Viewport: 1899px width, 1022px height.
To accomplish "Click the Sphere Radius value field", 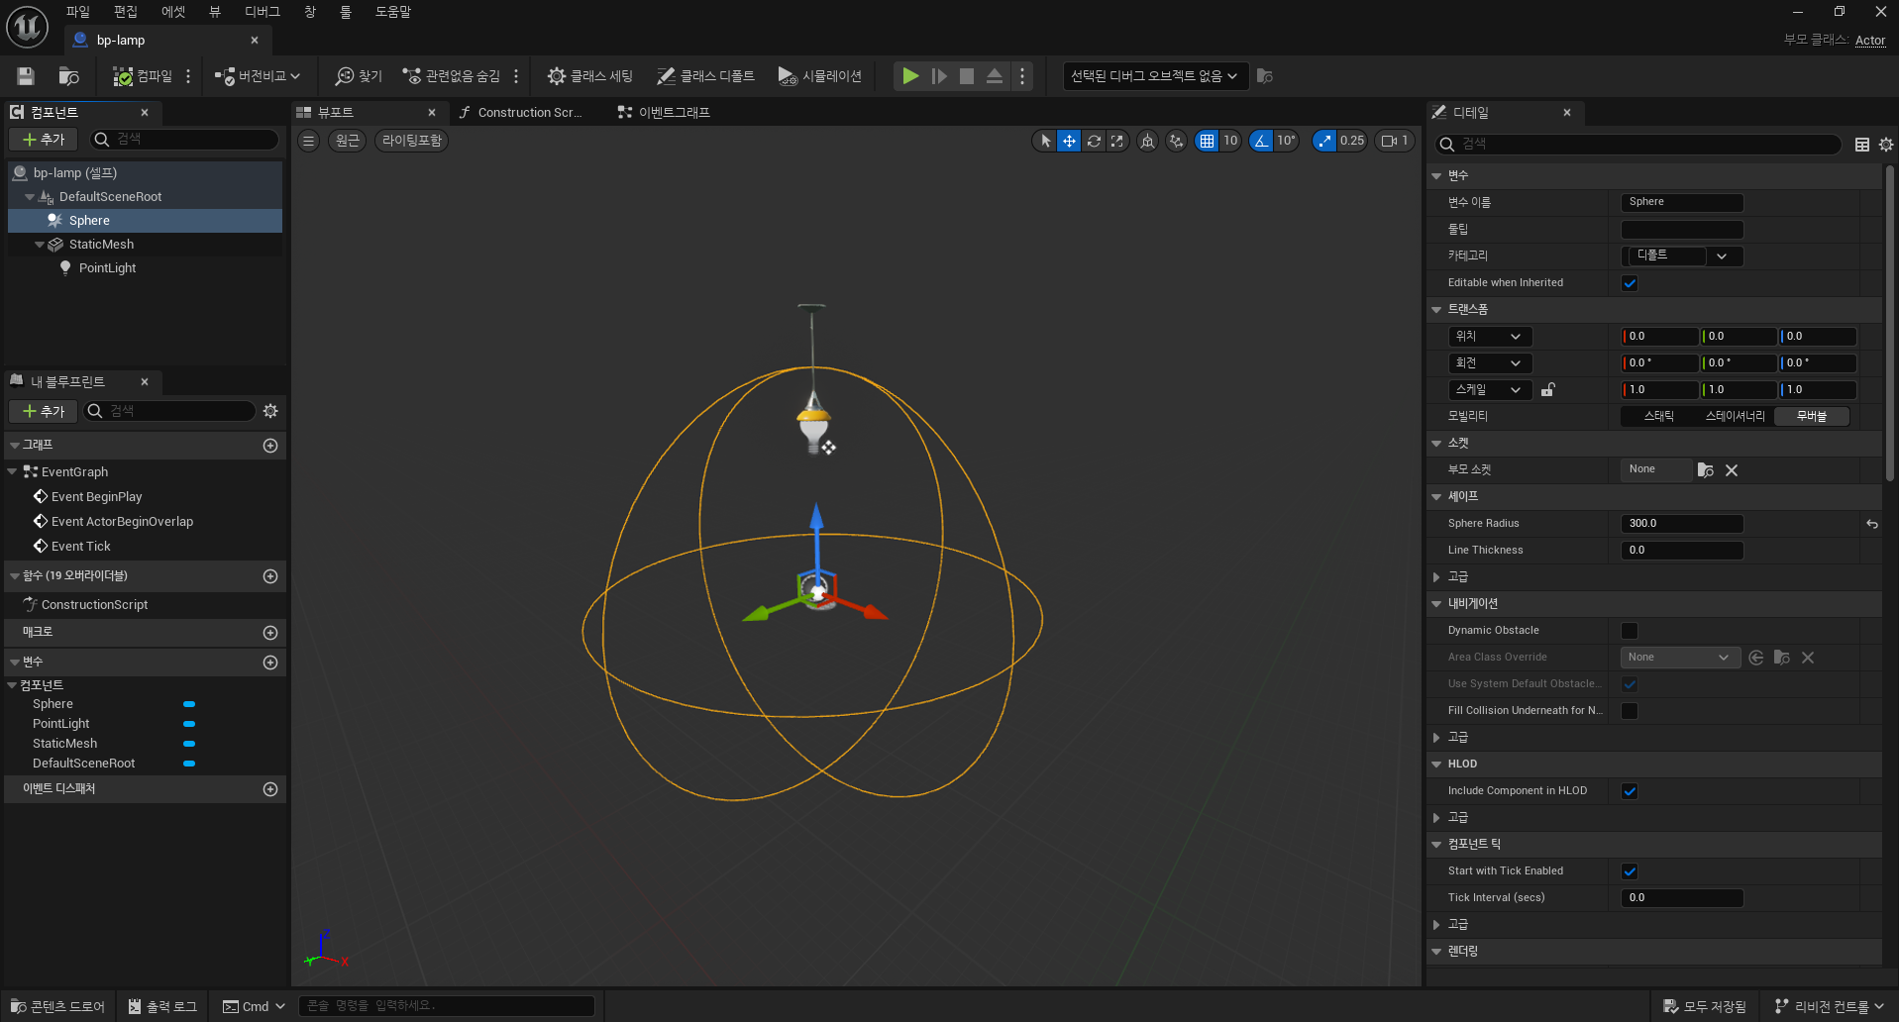I will pyautogui.click(x=1682, y=524).
